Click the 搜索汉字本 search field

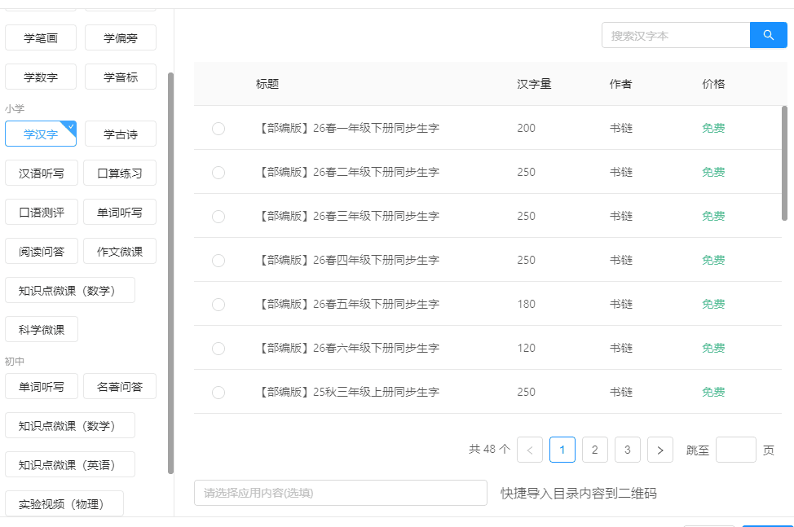[x=677, y=35]
